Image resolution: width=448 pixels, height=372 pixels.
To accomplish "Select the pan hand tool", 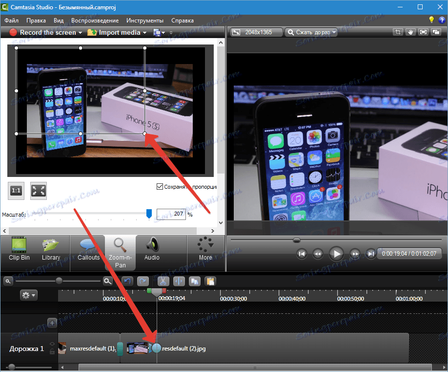I will point(410,32).
